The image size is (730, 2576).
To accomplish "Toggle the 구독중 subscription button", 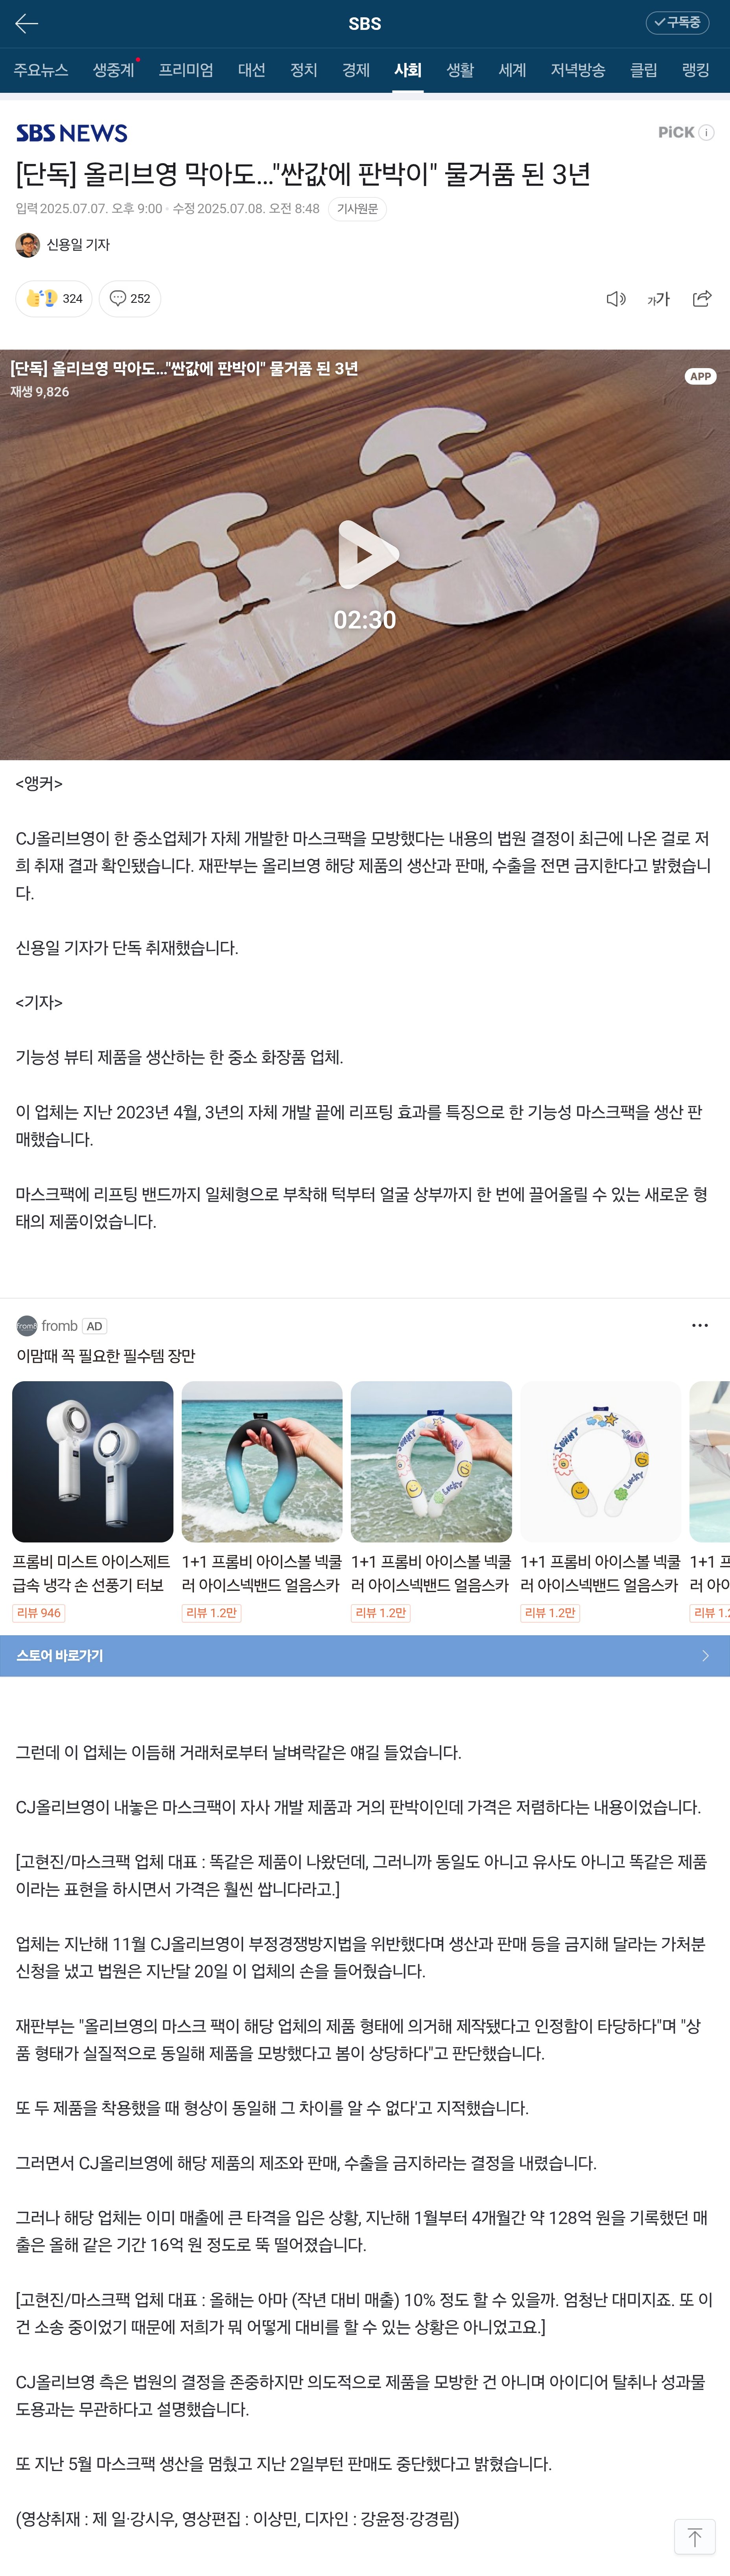I will click(677, 23).
